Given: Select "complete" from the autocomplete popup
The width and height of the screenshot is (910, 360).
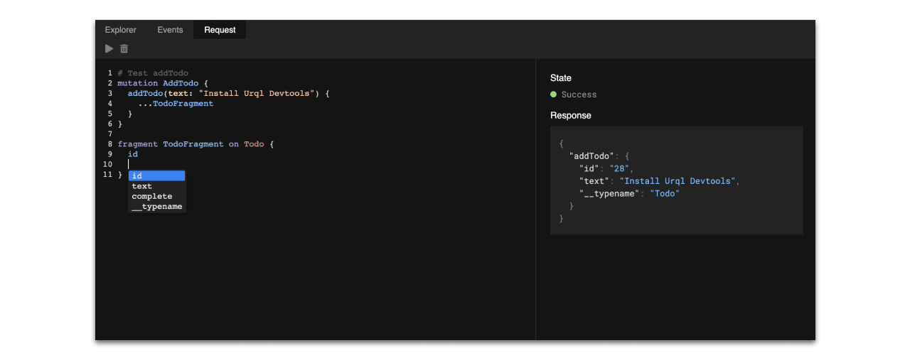Looking at the screenshot, I should click(x=152, y=196).
